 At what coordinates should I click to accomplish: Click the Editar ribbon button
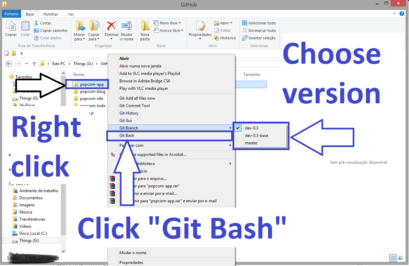click(x=222, y=30)
